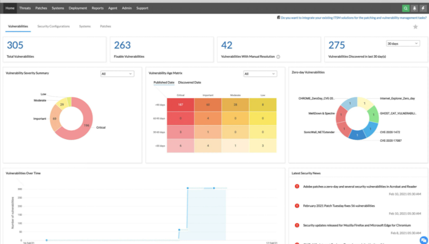Click the timeline point near 300 peak

[188, 188]
